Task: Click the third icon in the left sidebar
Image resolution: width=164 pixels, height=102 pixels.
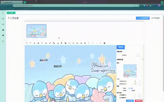Action: coord(3,24)
